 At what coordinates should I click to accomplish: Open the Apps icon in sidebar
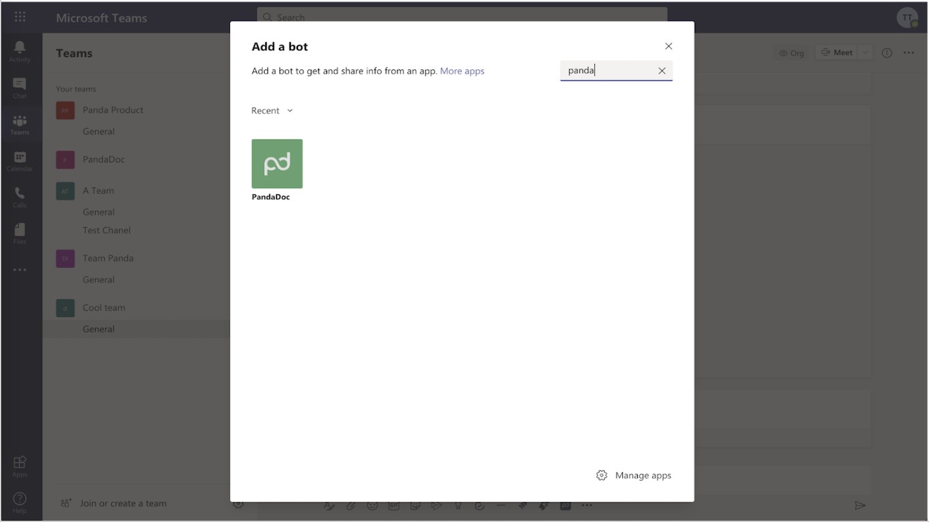pos(20,466)
